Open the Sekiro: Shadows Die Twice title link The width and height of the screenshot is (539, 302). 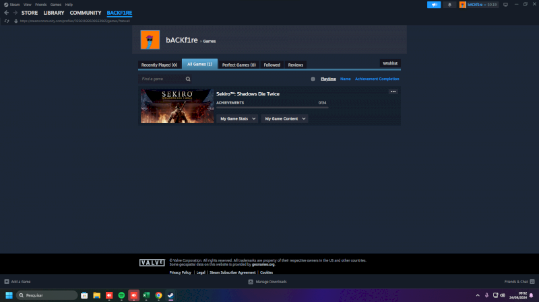tap(248, 94)
